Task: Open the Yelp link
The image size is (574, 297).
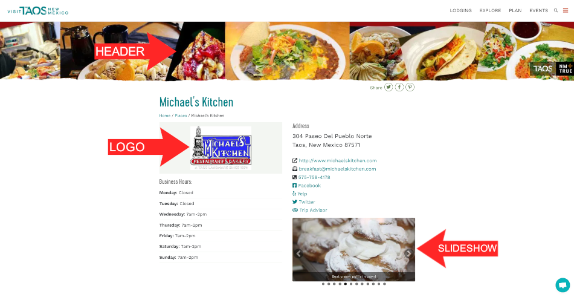Action: (x=302, y=194)
